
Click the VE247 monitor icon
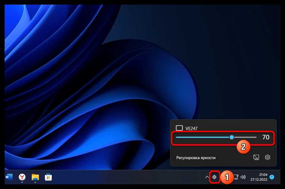point(179,128)
